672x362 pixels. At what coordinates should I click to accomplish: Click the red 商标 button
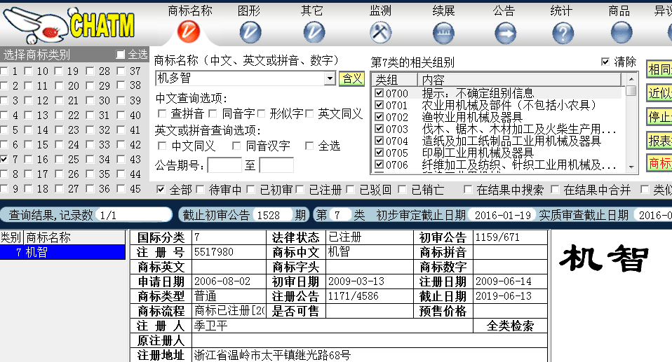(659, 163)
